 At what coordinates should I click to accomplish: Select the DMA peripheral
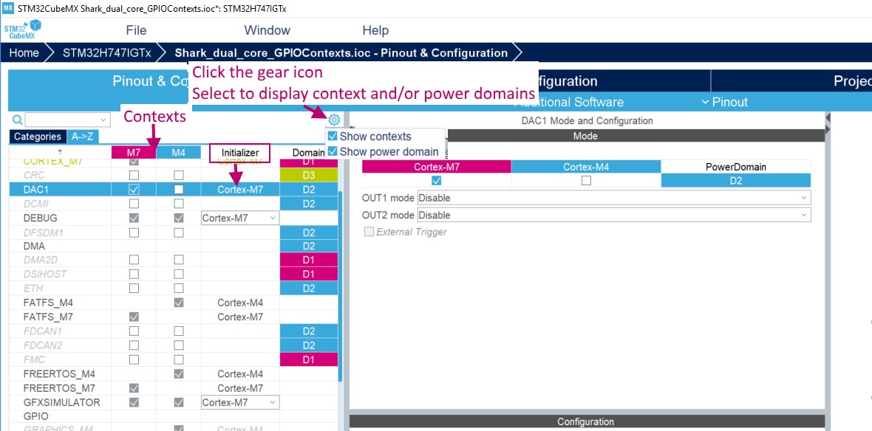click(x=34, y=246)
